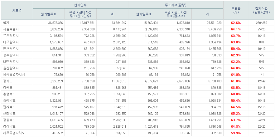Click the 서울특별시 row label
The width and height of the screenshot is (275, 137).
click(10, 29)
